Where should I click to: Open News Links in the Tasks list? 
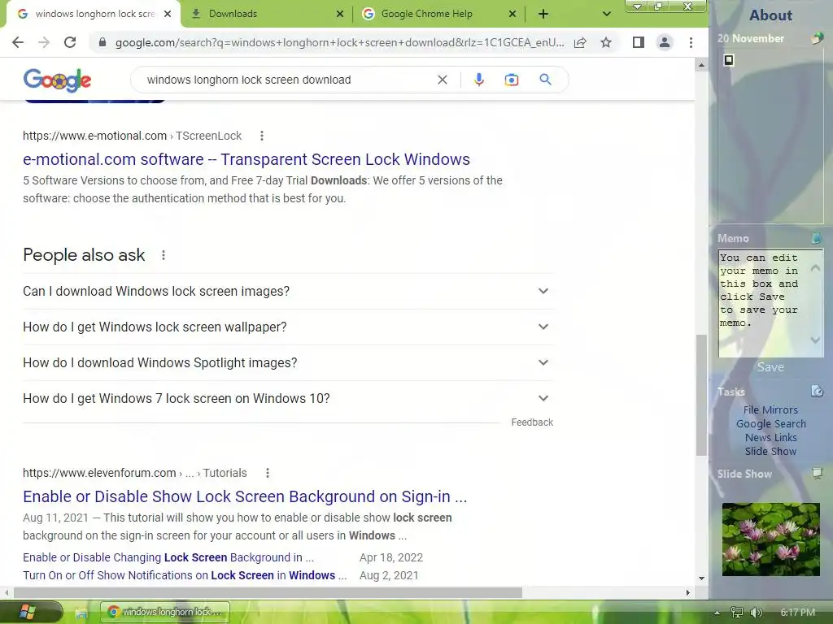coord(770,437)
